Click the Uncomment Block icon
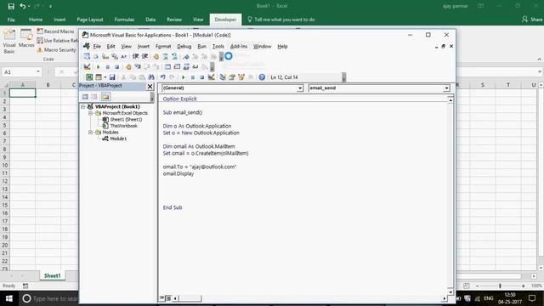The image size is (544, 306). pyautogui.click(x=174, y=57)
